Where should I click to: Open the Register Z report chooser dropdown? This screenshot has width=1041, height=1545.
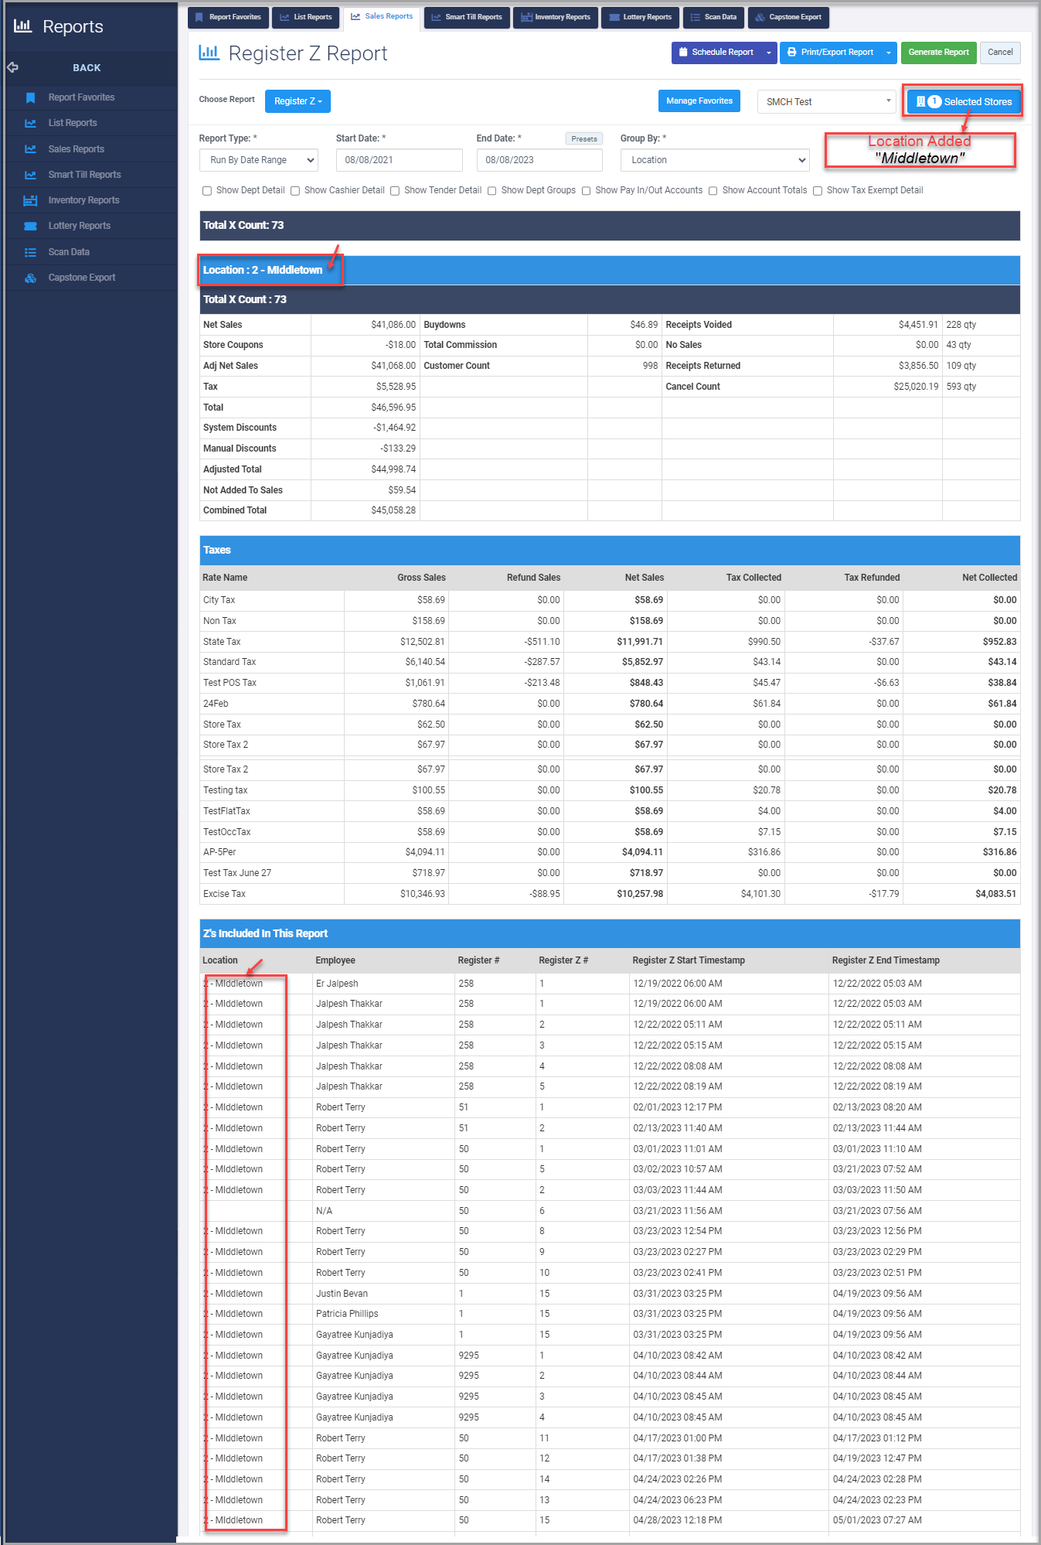coord(298,101)
